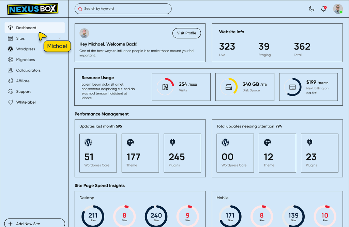Open Collaborators from the sidebar

[28, 70]
